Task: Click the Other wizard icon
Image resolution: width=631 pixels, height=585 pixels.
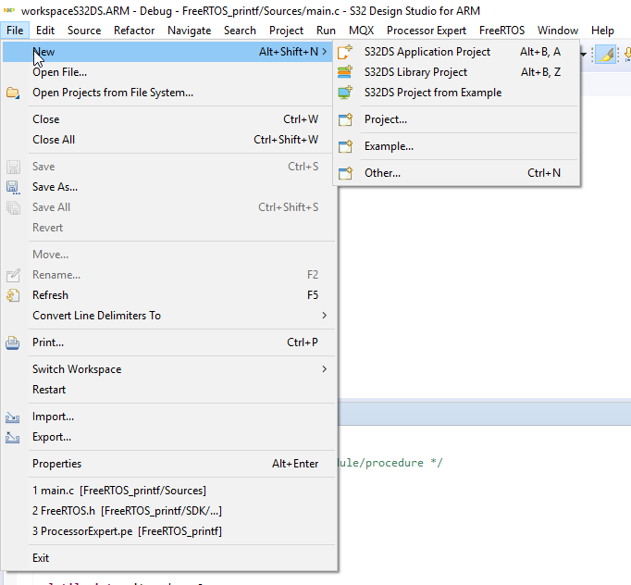Action: [x=345, y=173]
